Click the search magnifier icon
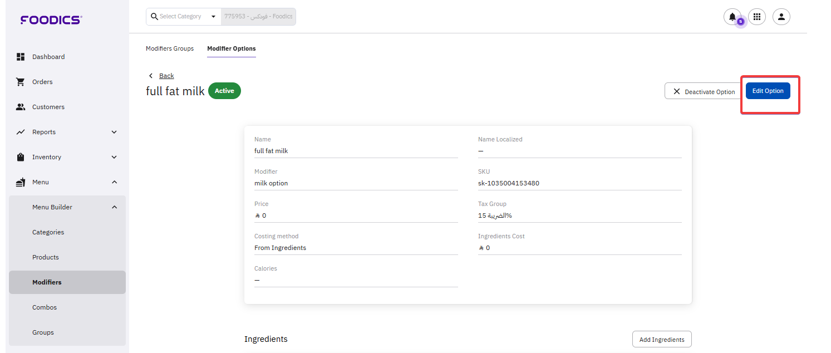831x353 pixels. [x=154, y=17]
